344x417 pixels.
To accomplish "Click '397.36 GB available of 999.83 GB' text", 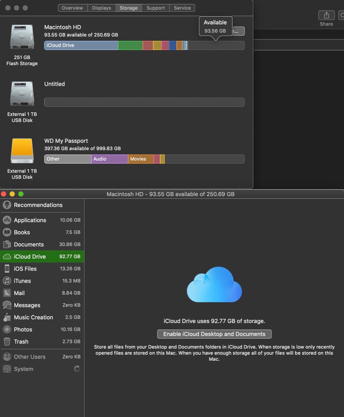I will click(x=83, y=148).
